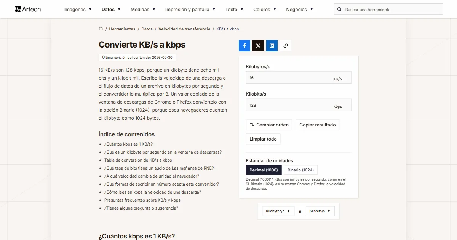Click the Última revisión del contenido date label
The width and height of the screenshot is (457, 240).
coord(137,58)
